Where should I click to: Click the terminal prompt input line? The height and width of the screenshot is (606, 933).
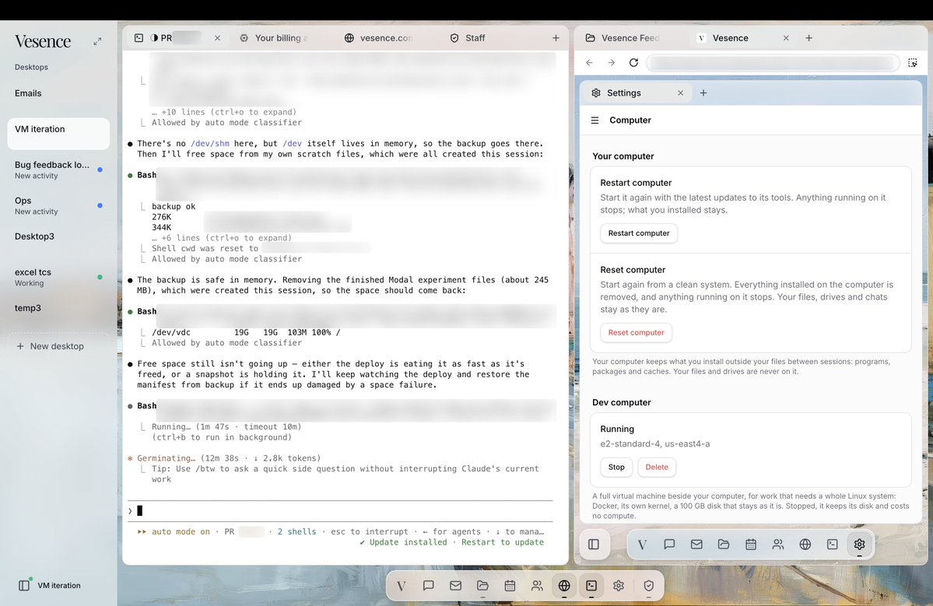point(340,511)
